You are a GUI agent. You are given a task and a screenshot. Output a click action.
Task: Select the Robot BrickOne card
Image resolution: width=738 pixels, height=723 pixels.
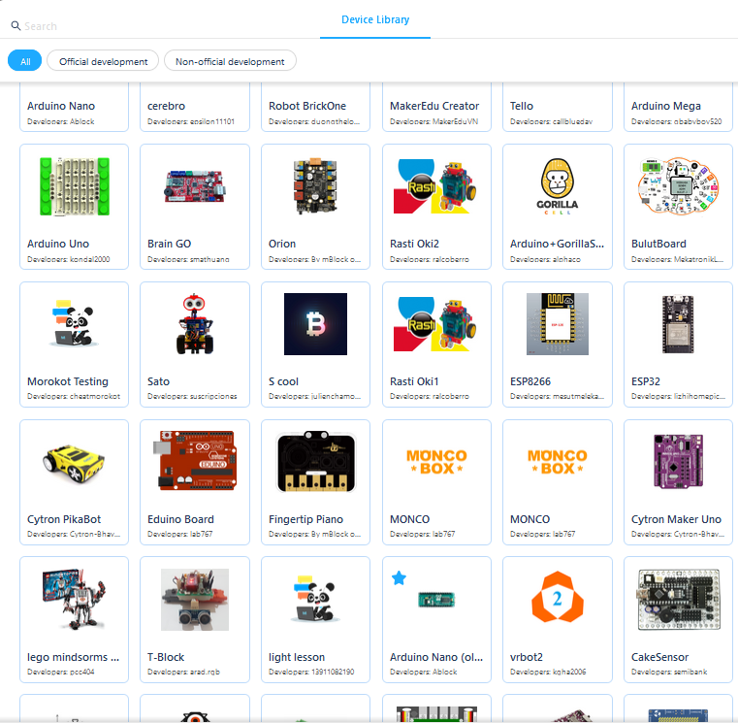click(x=315, y=107)
